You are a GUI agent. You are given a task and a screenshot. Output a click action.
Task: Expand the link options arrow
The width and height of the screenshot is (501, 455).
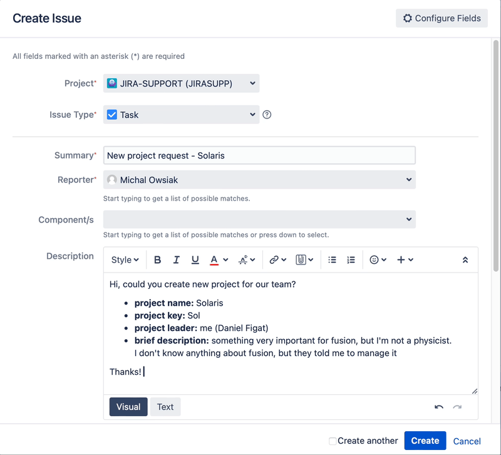(x=284, y=260)
